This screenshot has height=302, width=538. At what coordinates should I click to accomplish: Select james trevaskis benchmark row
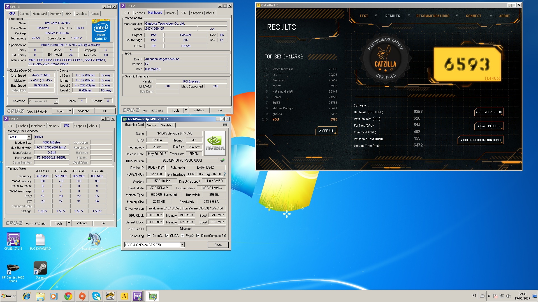[301, 69]
